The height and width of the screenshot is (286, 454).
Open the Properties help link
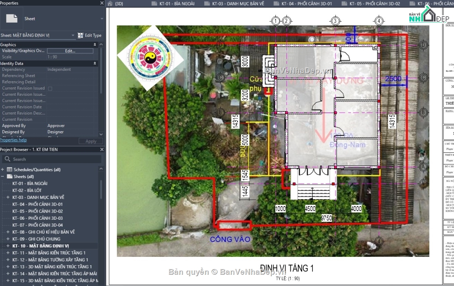coord(13,140)
